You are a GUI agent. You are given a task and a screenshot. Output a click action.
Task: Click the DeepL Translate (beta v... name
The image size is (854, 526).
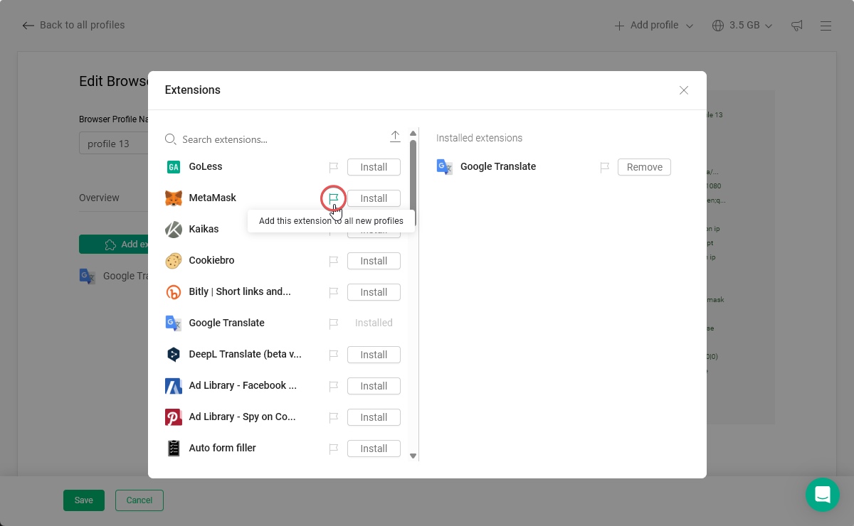[x=245, y=354]
